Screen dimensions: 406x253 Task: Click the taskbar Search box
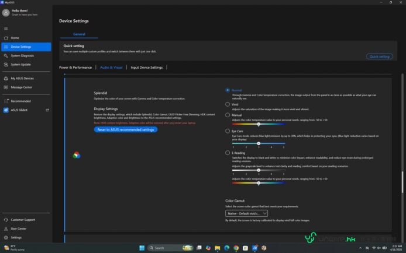coord(170,248)
